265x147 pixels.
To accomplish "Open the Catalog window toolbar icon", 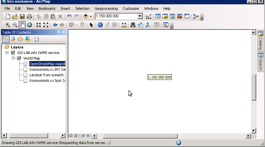I will coord(165,16).
